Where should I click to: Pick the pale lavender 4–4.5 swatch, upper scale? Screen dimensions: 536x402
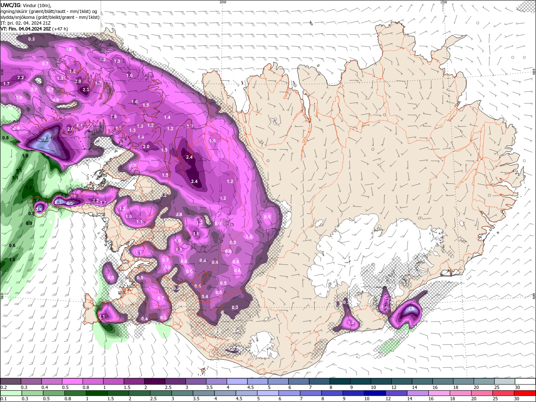[237, 381]
